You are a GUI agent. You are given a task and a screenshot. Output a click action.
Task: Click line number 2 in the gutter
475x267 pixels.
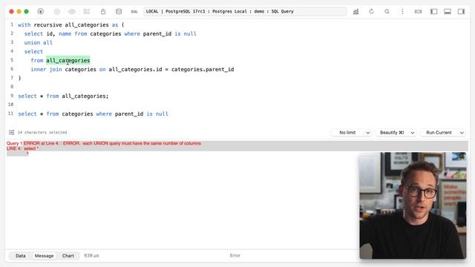12,33
